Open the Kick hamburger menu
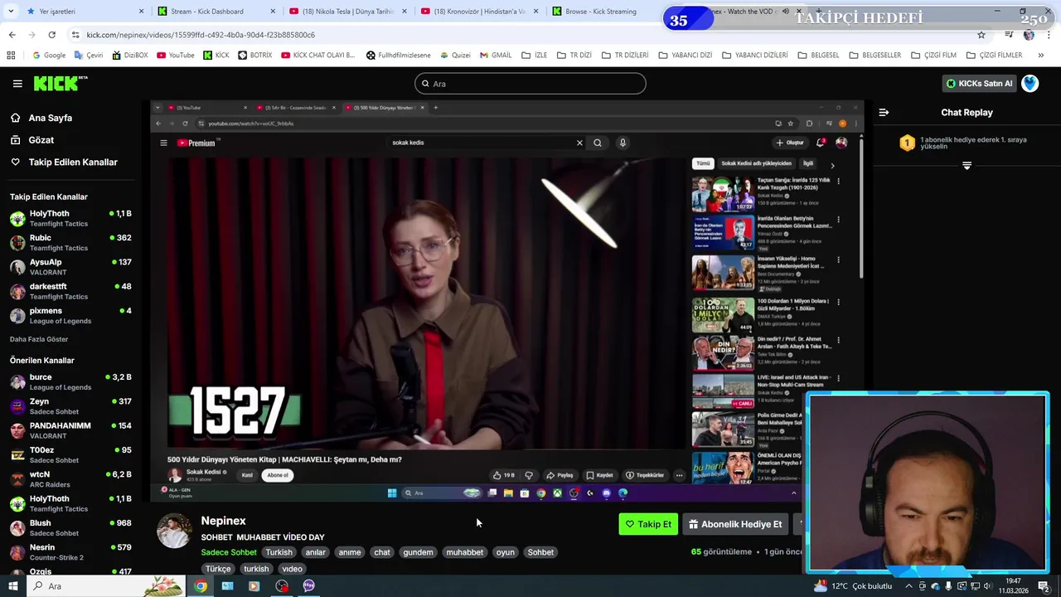Image resolution: width=1061 pixels, height=597 pixels. click(17, 84)
